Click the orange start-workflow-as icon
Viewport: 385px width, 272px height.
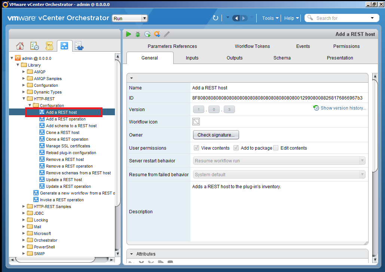click(x=157, y=34)
